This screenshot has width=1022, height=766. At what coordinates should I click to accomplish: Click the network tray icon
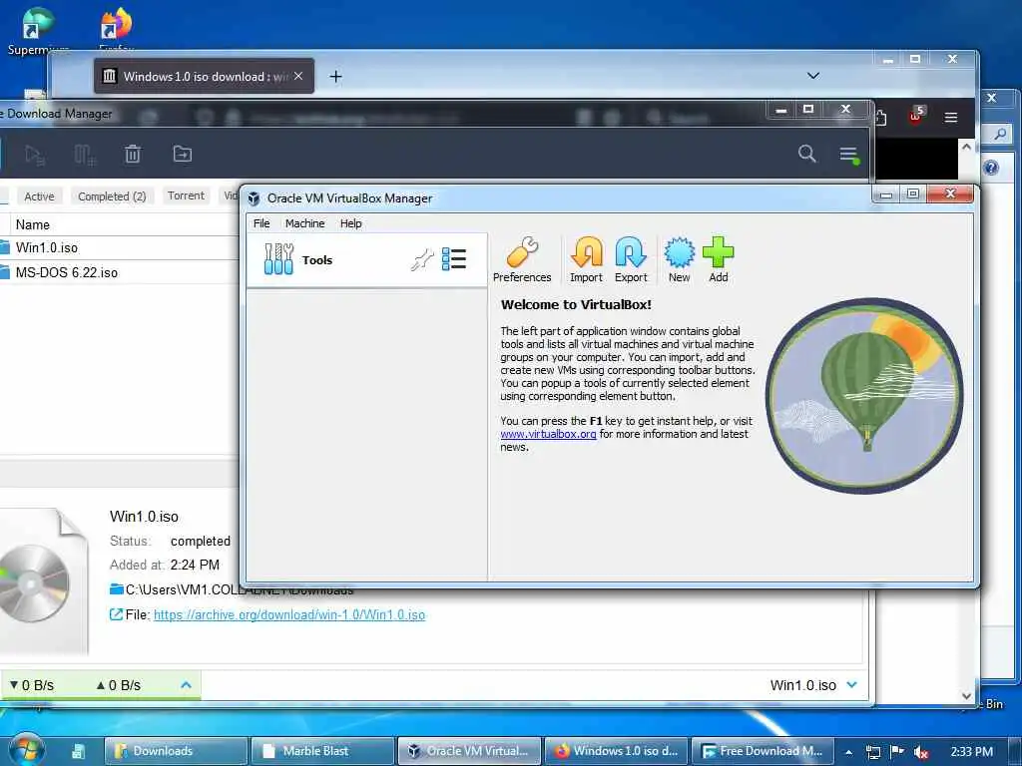872,752
